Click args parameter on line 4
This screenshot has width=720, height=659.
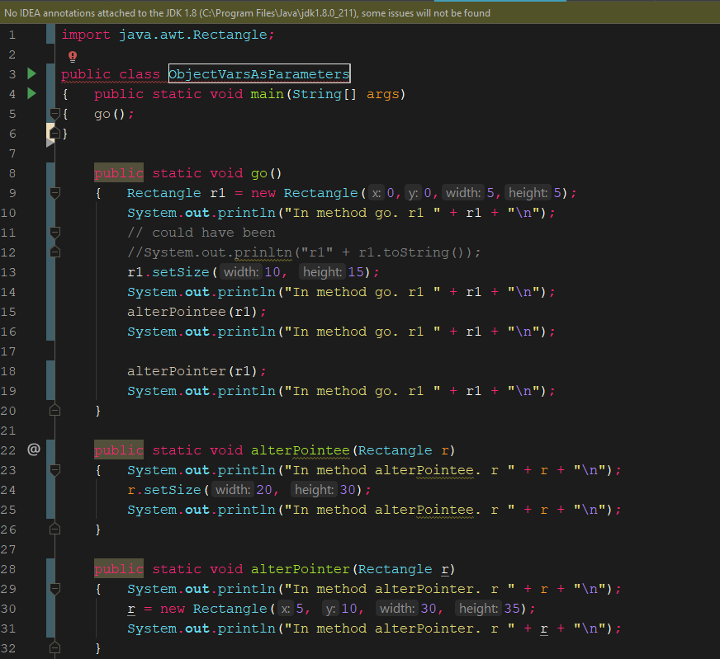pos(383,95)
